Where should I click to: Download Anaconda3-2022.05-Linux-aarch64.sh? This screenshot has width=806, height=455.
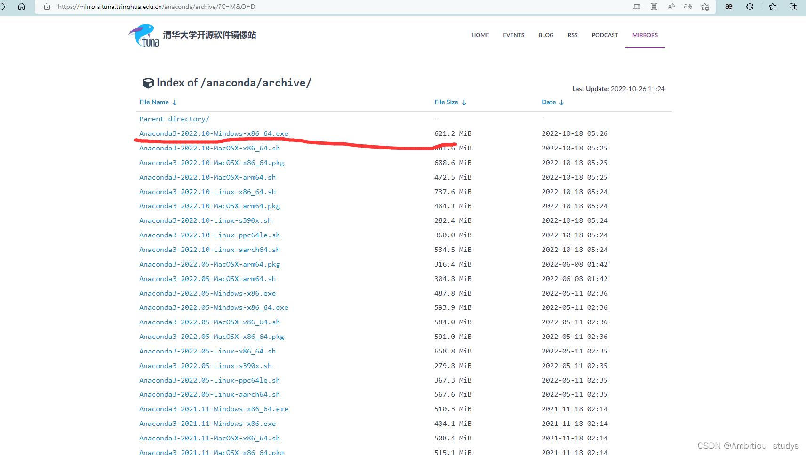(x=209, y=394)
